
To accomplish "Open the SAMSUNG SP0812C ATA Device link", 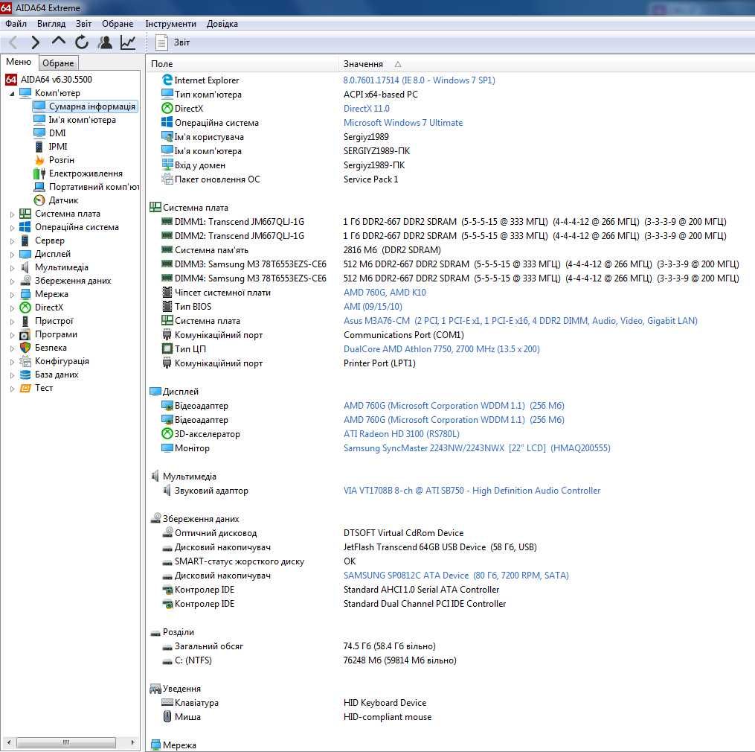I will pos(456,575).
